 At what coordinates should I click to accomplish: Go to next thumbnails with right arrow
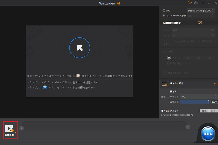coord(188,127)
